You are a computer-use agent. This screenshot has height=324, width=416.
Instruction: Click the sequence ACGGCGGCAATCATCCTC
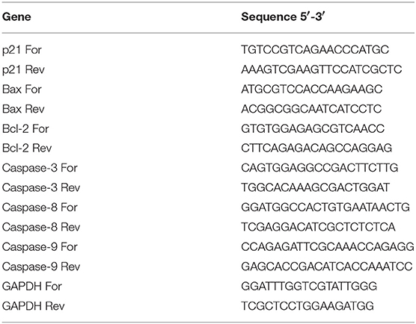311,109
